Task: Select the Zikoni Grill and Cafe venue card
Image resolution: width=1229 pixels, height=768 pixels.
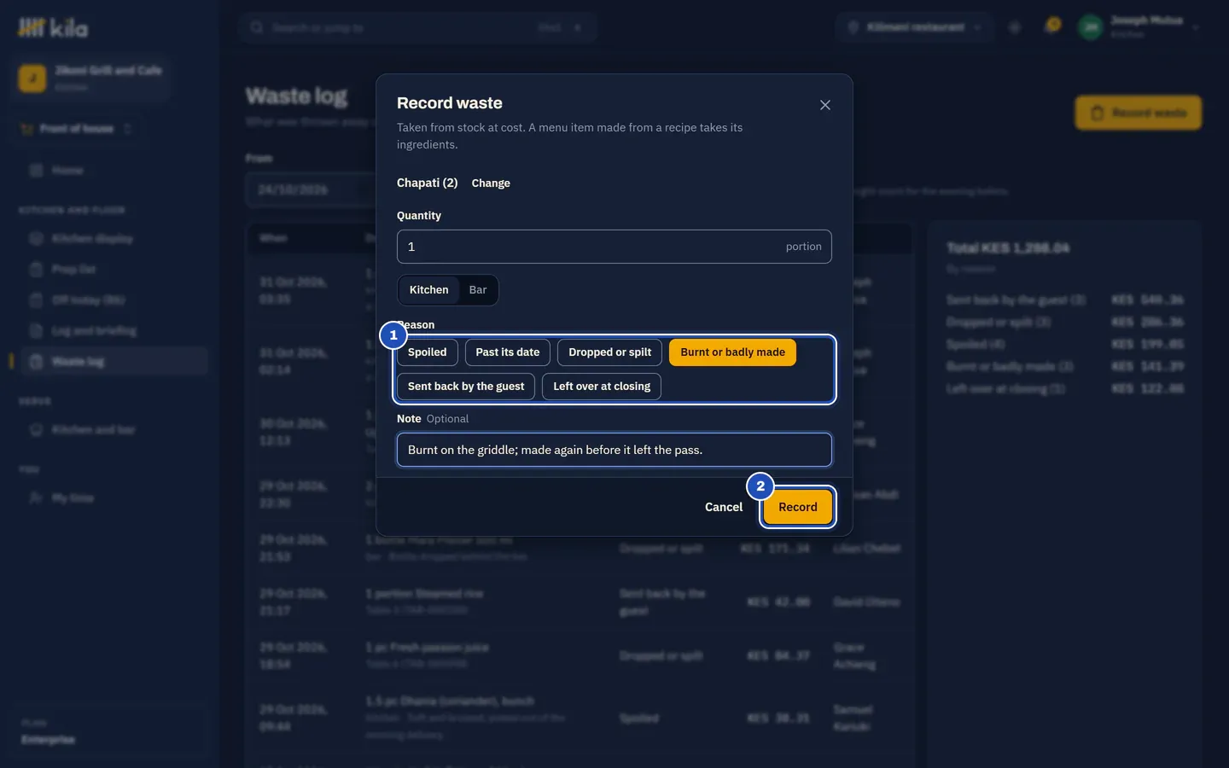Action: click(x=92, y=78)
